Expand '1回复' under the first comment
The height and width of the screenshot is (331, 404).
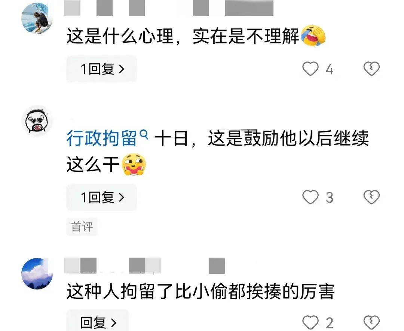click(x=102, y=69)
